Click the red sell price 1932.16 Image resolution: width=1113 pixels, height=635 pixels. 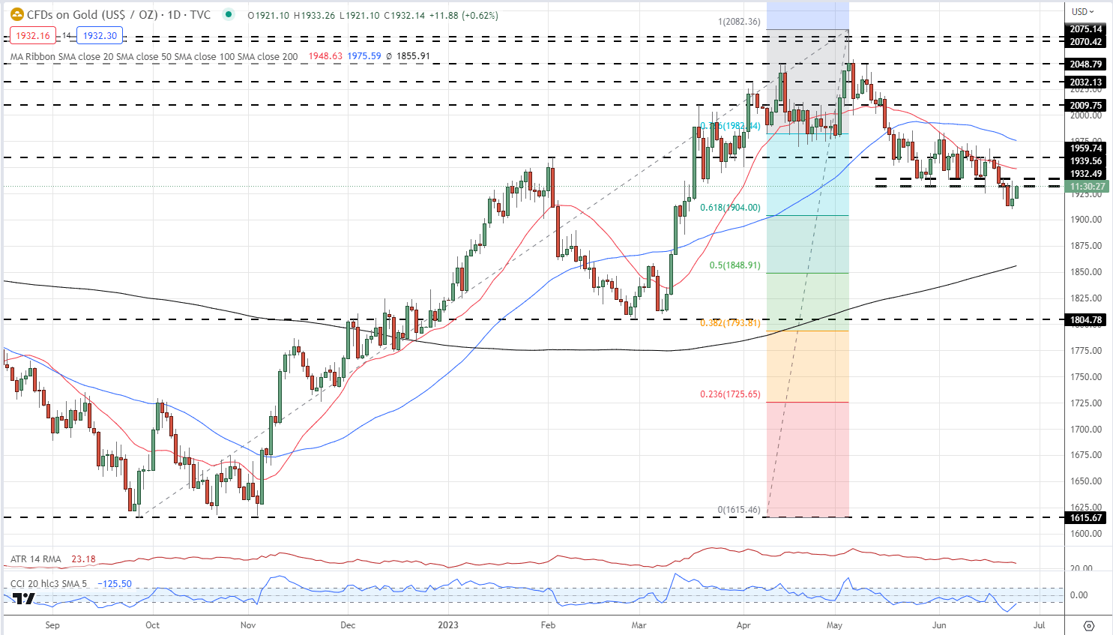(x=33, y=35)
